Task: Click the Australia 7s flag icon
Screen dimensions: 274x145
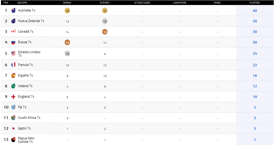Action: pos(13,11)
